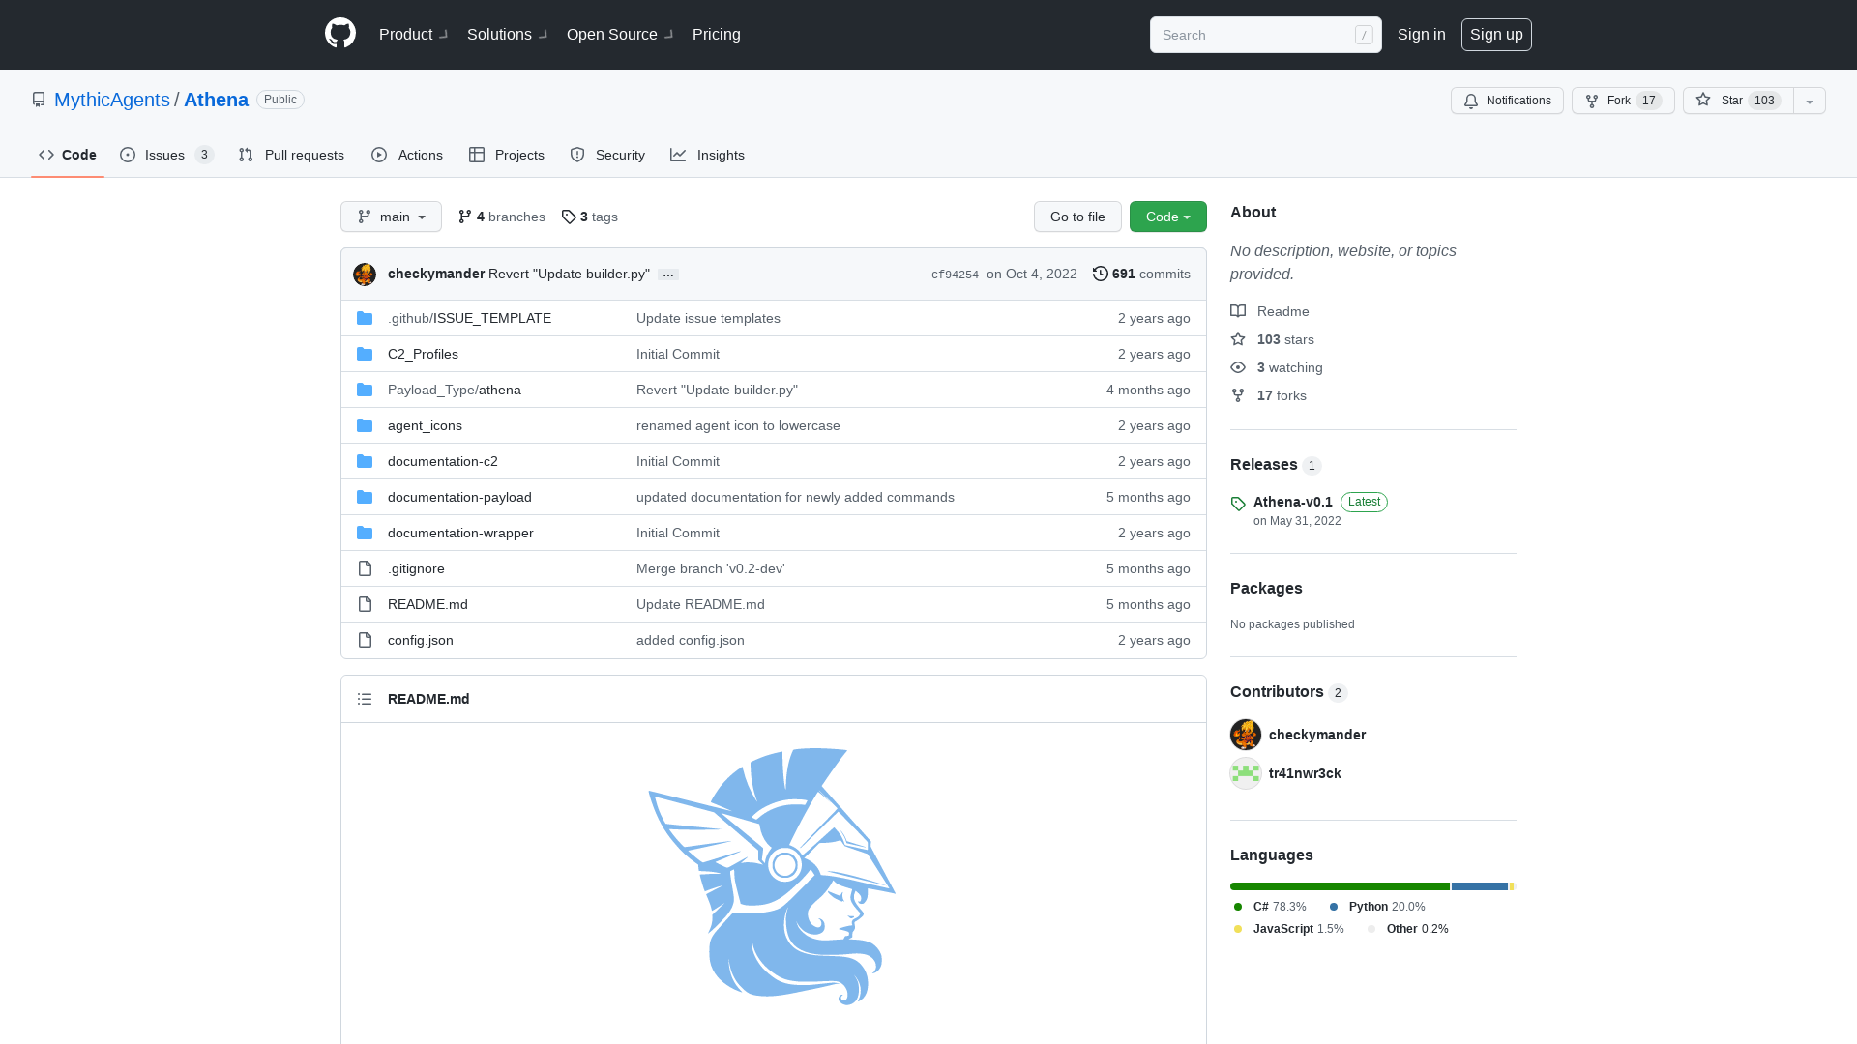Open the Payload_Type/athena folder

tap(455, 390)
